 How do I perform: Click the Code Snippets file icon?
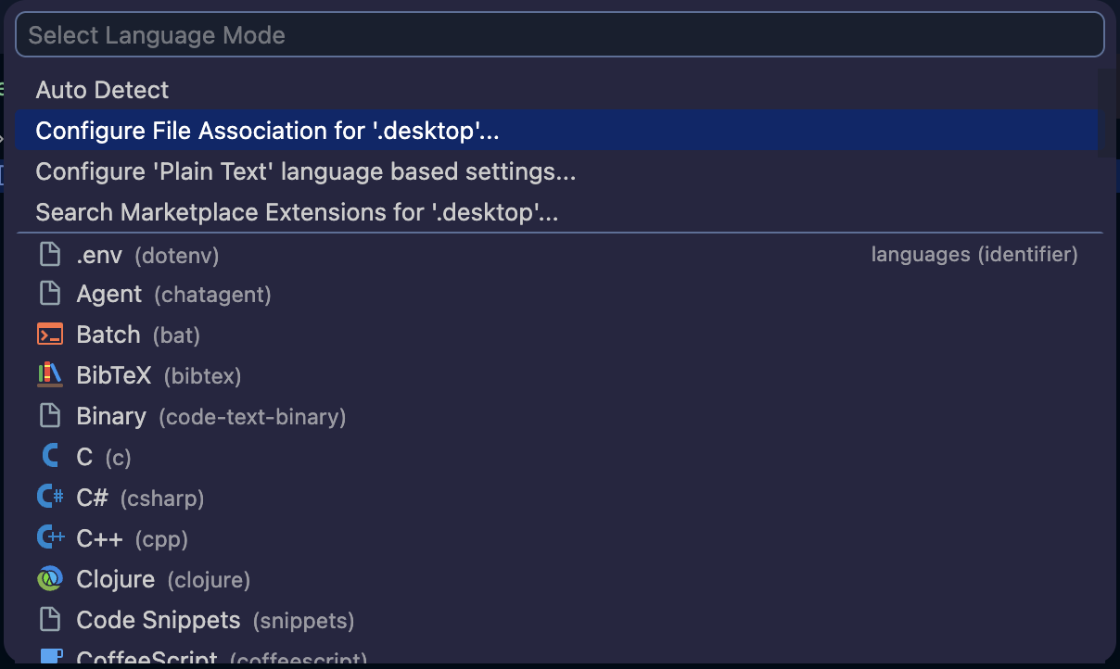49,620
